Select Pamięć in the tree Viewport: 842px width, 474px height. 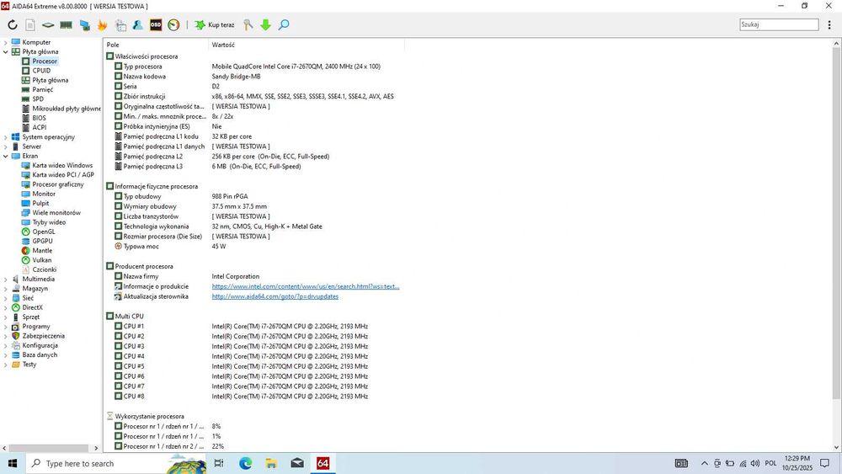tap(42, 89)
